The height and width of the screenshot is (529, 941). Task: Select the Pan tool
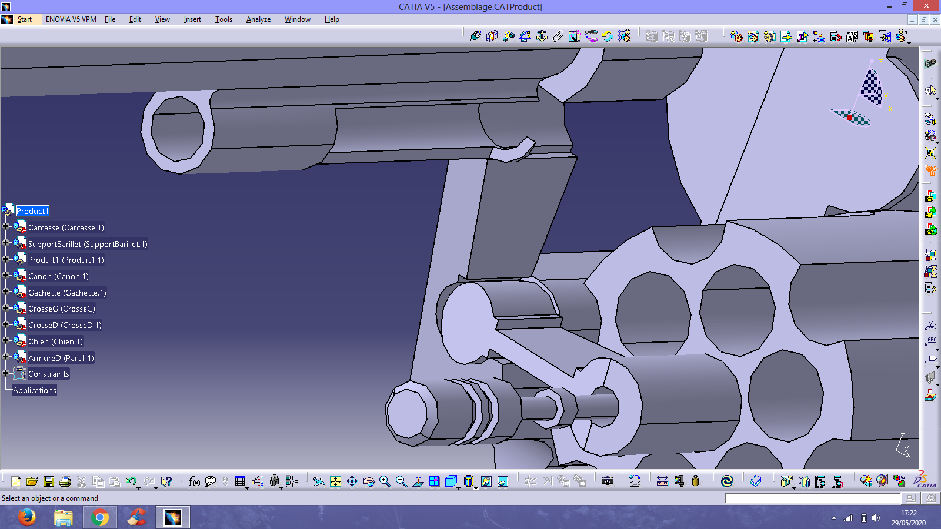pyautogui.click(x=352, y=481)
